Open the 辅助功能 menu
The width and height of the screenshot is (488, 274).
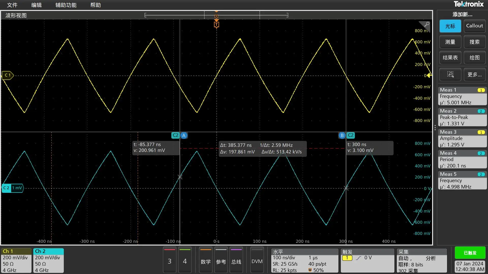(x=66, y=5)
